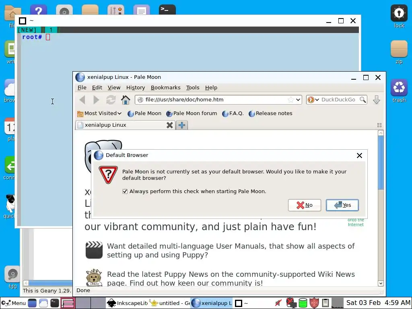Open the F.A.Q. bookmark
This screenshot has height=309, width=412.
tap(233, 113)
